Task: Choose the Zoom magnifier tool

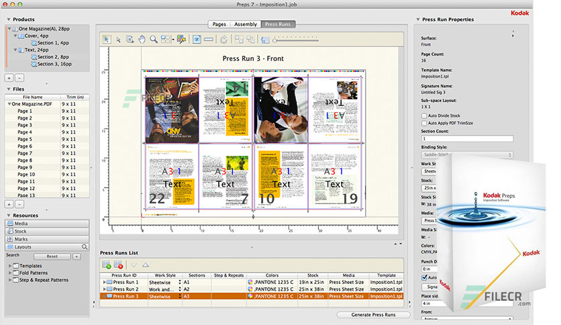Action: 154,40
